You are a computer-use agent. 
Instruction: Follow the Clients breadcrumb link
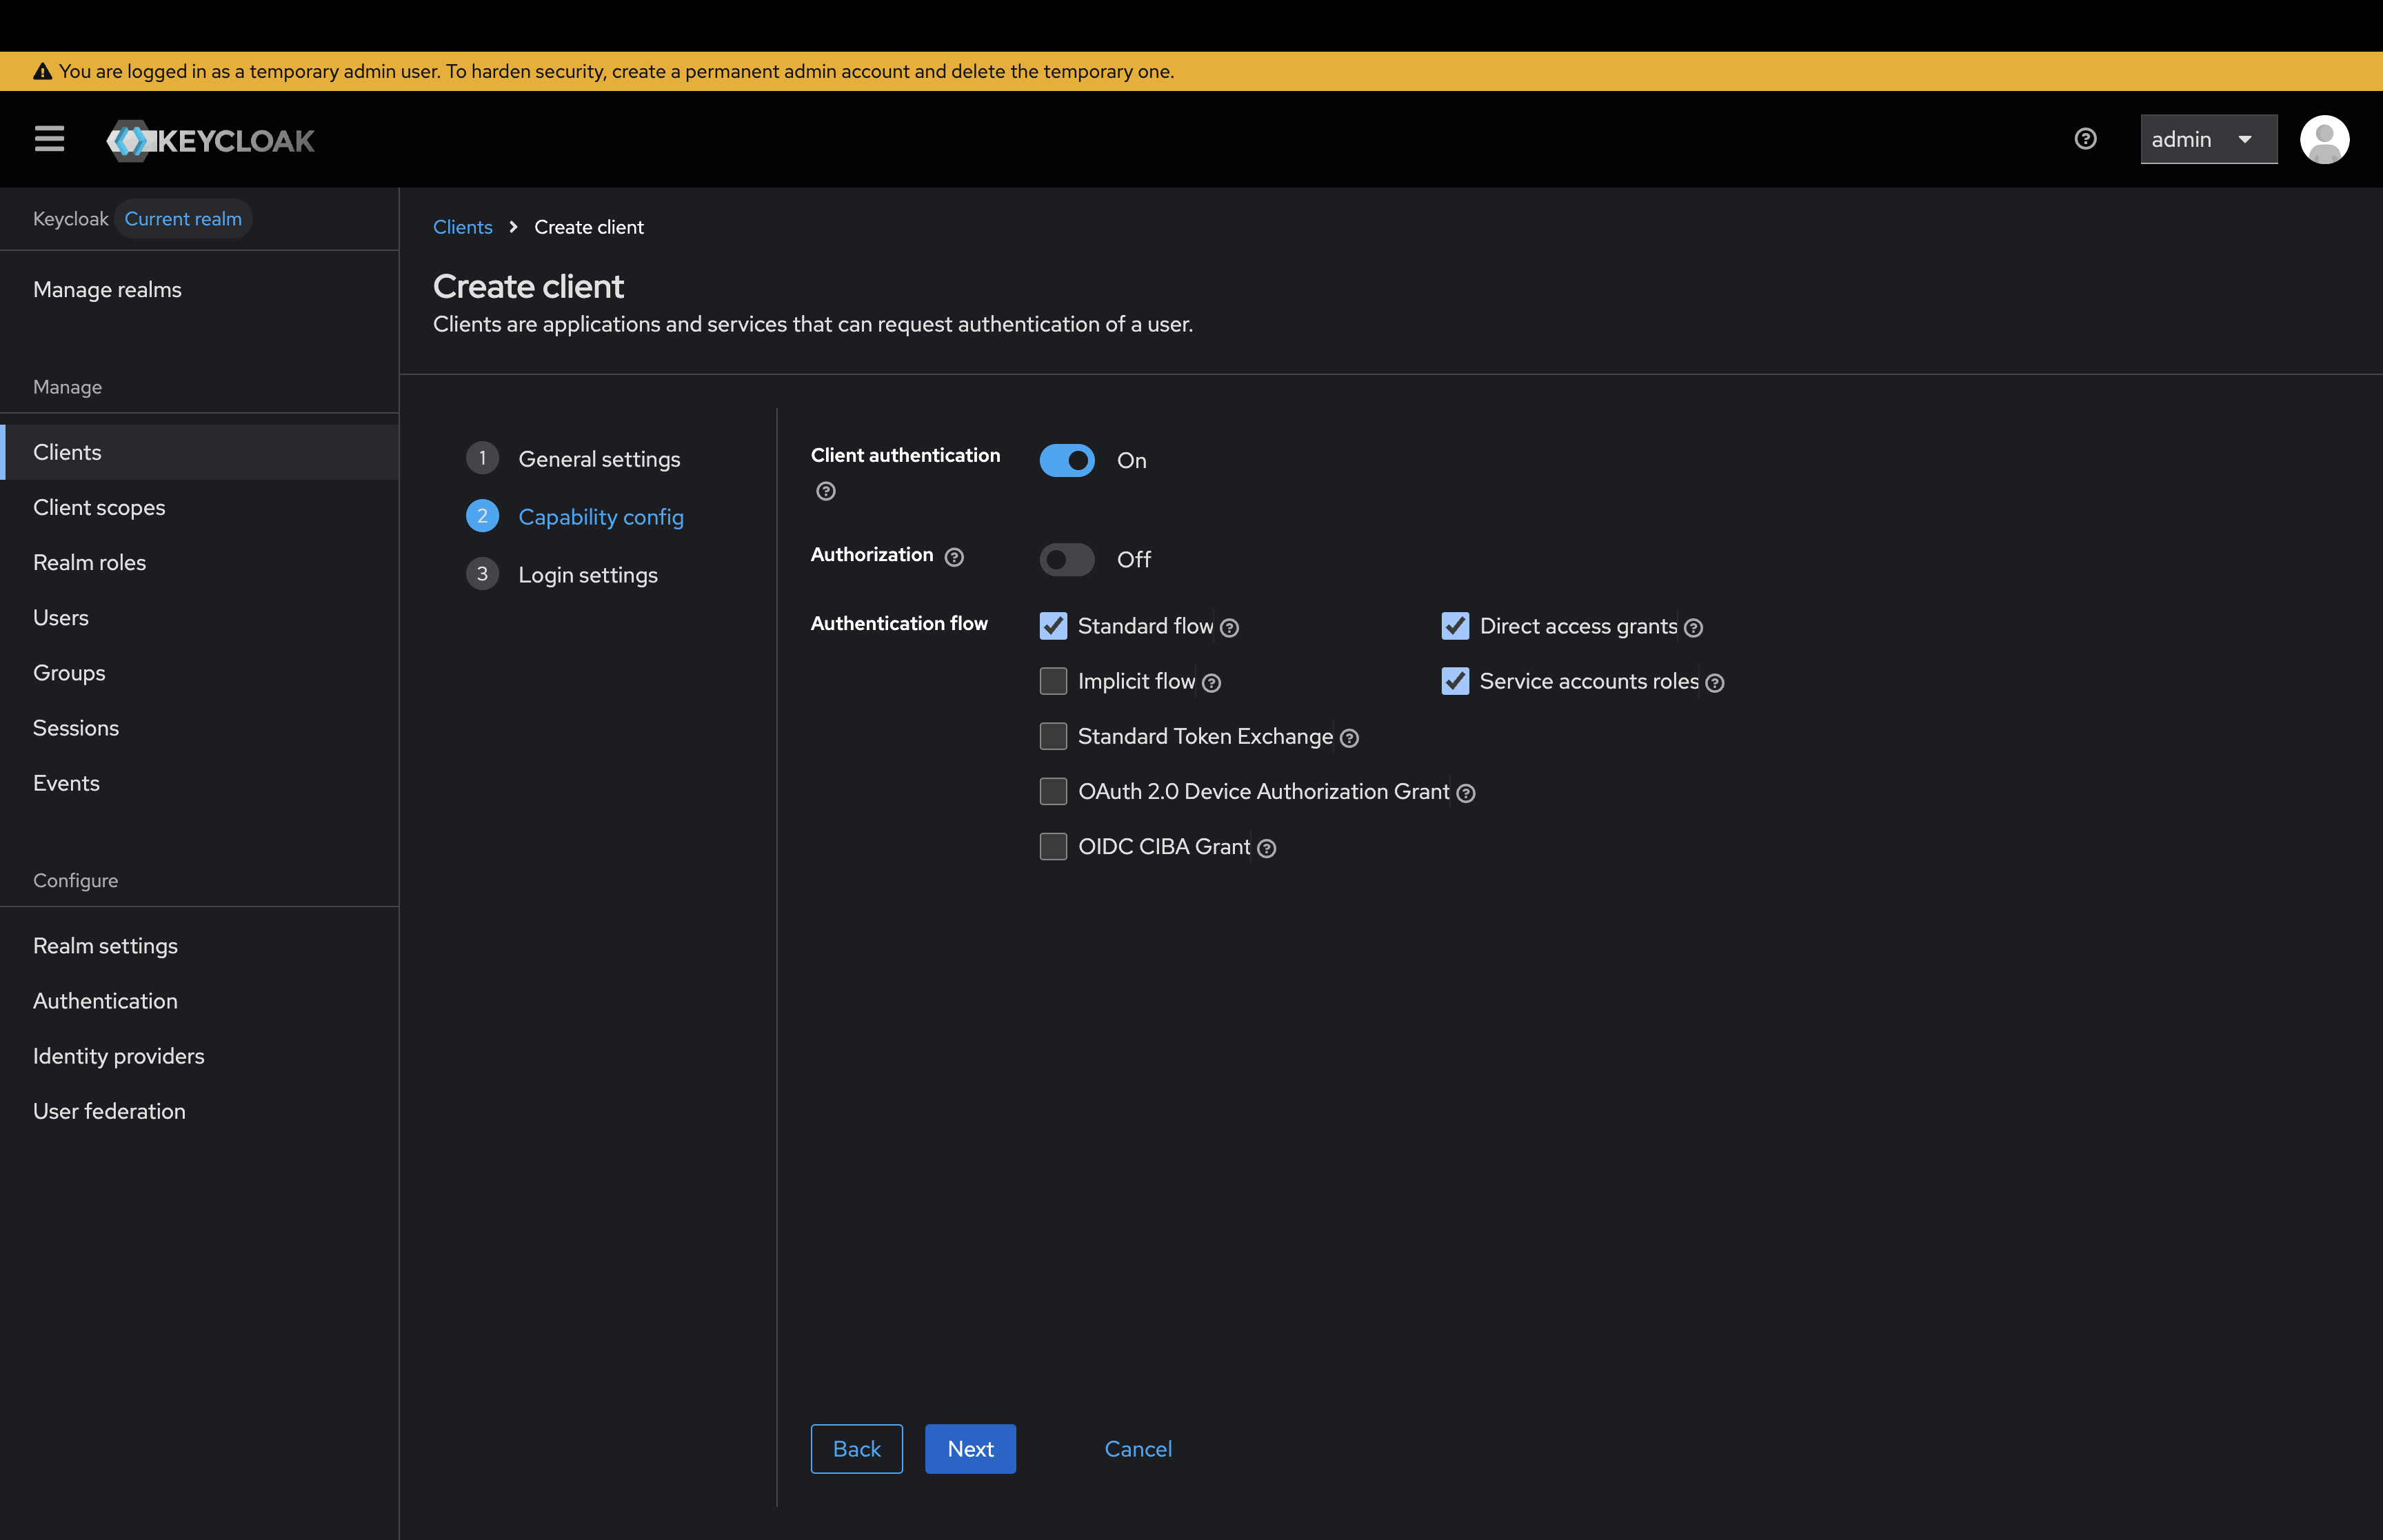click(463, 227)
